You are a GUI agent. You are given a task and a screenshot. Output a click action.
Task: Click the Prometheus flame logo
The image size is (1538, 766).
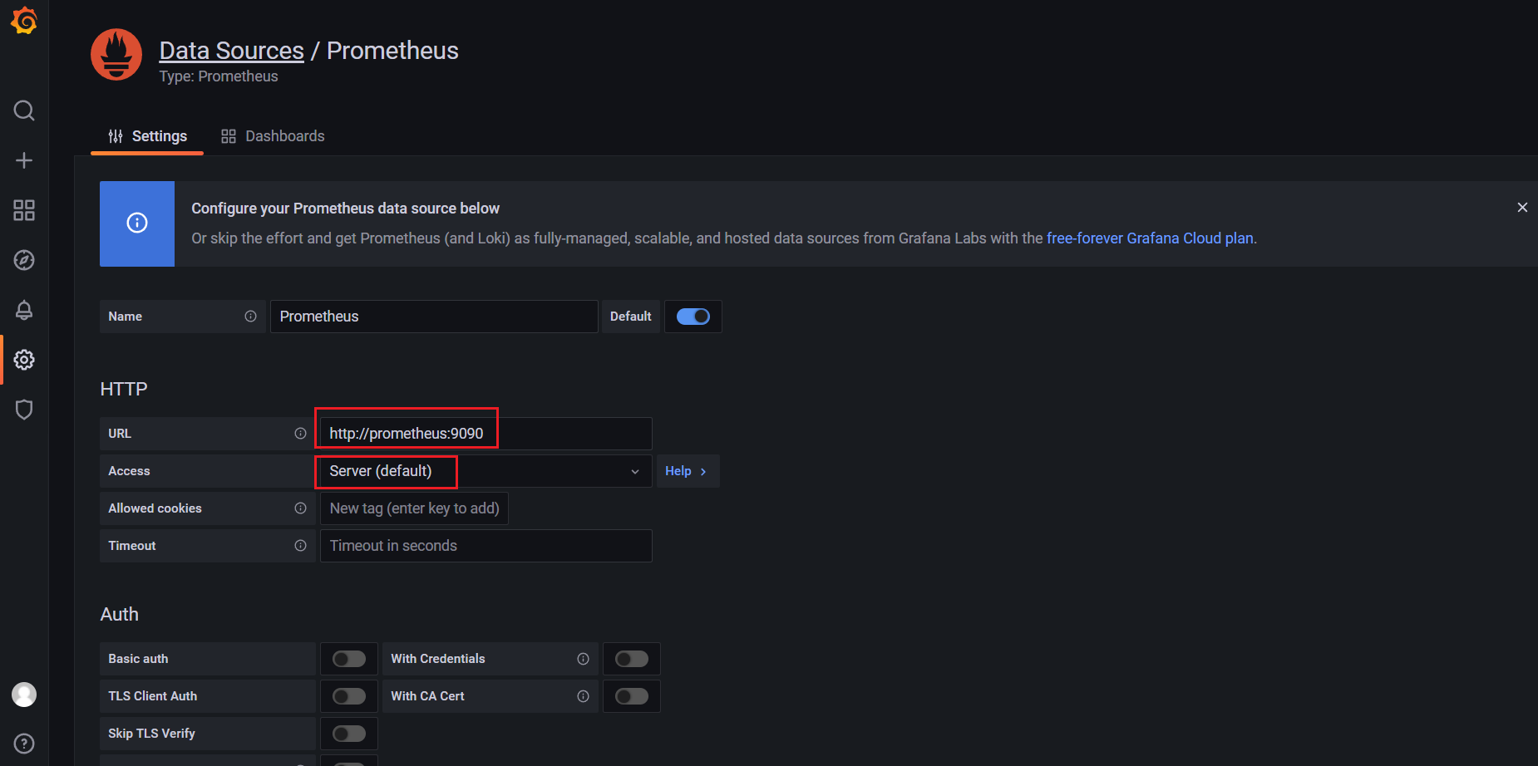[x=116, y=55]
